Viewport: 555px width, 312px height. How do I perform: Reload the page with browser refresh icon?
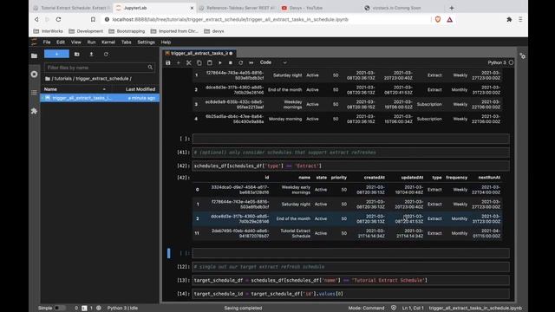click(58, 19)
